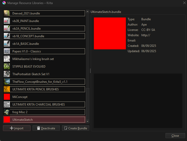Screen dimensions: 187x141
Task: Select ULTIMATE KRITA PENCIL BRUSHES row
Action: click(44, 89)
